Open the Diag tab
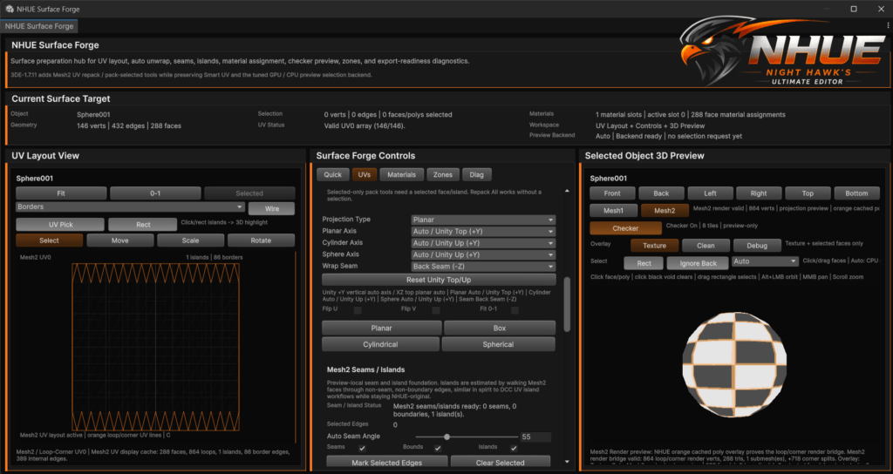 [477, 174]
